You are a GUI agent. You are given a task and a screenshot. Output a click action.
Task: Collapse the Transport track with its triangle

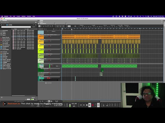click(38, 31)
